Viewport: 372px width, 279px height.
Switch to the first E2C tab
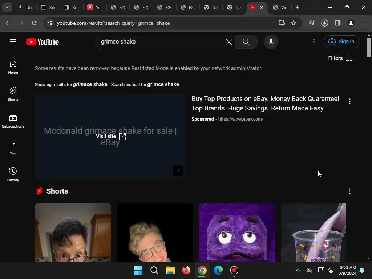tap(118, 7)
